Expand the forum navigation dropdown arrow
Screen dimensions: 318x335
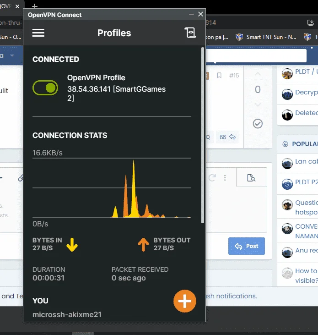pos(12,55)
